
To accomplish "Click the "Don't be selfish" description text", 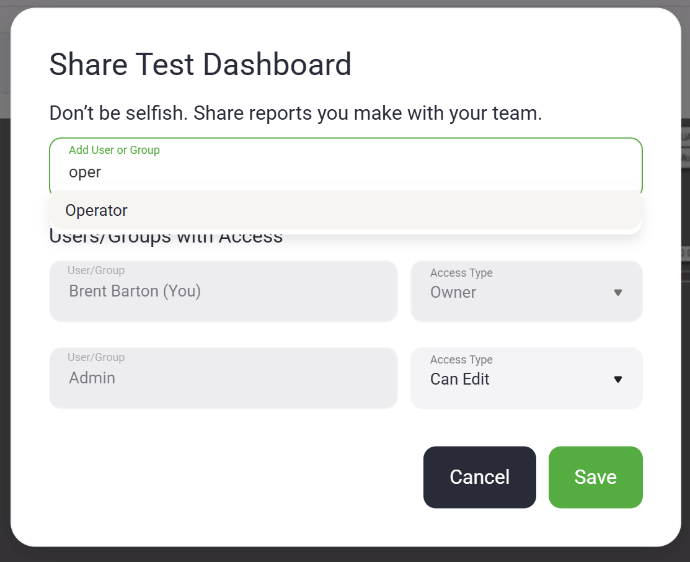I will [x=295, y=114].
